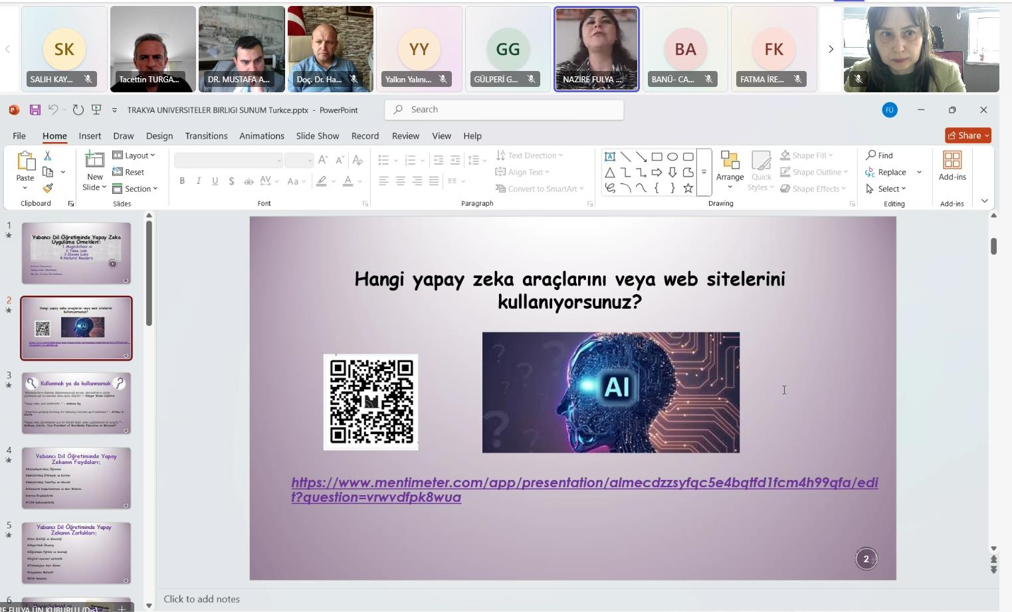Select slide 3 thumbnail in slide panel
This screenshot has height=612, width=1012.
76,403
